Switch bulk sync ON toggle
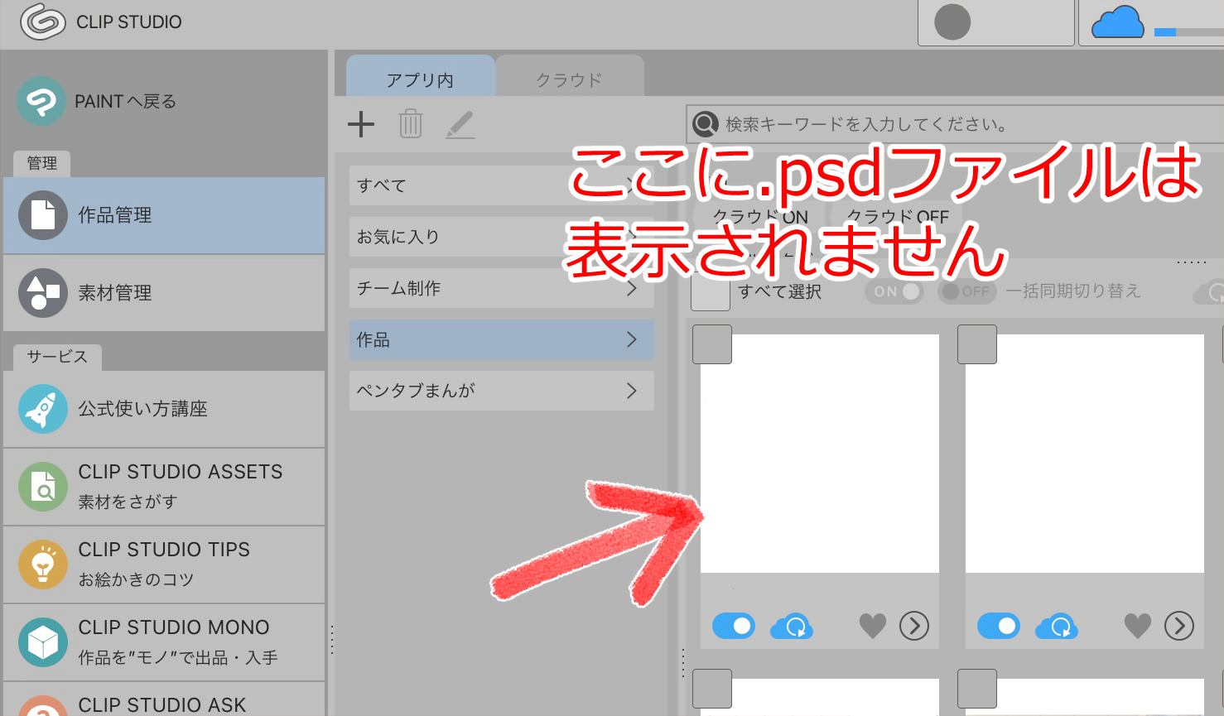This screenshot has height=716, width=1224. pyautogui.click(x=894, y=291)
